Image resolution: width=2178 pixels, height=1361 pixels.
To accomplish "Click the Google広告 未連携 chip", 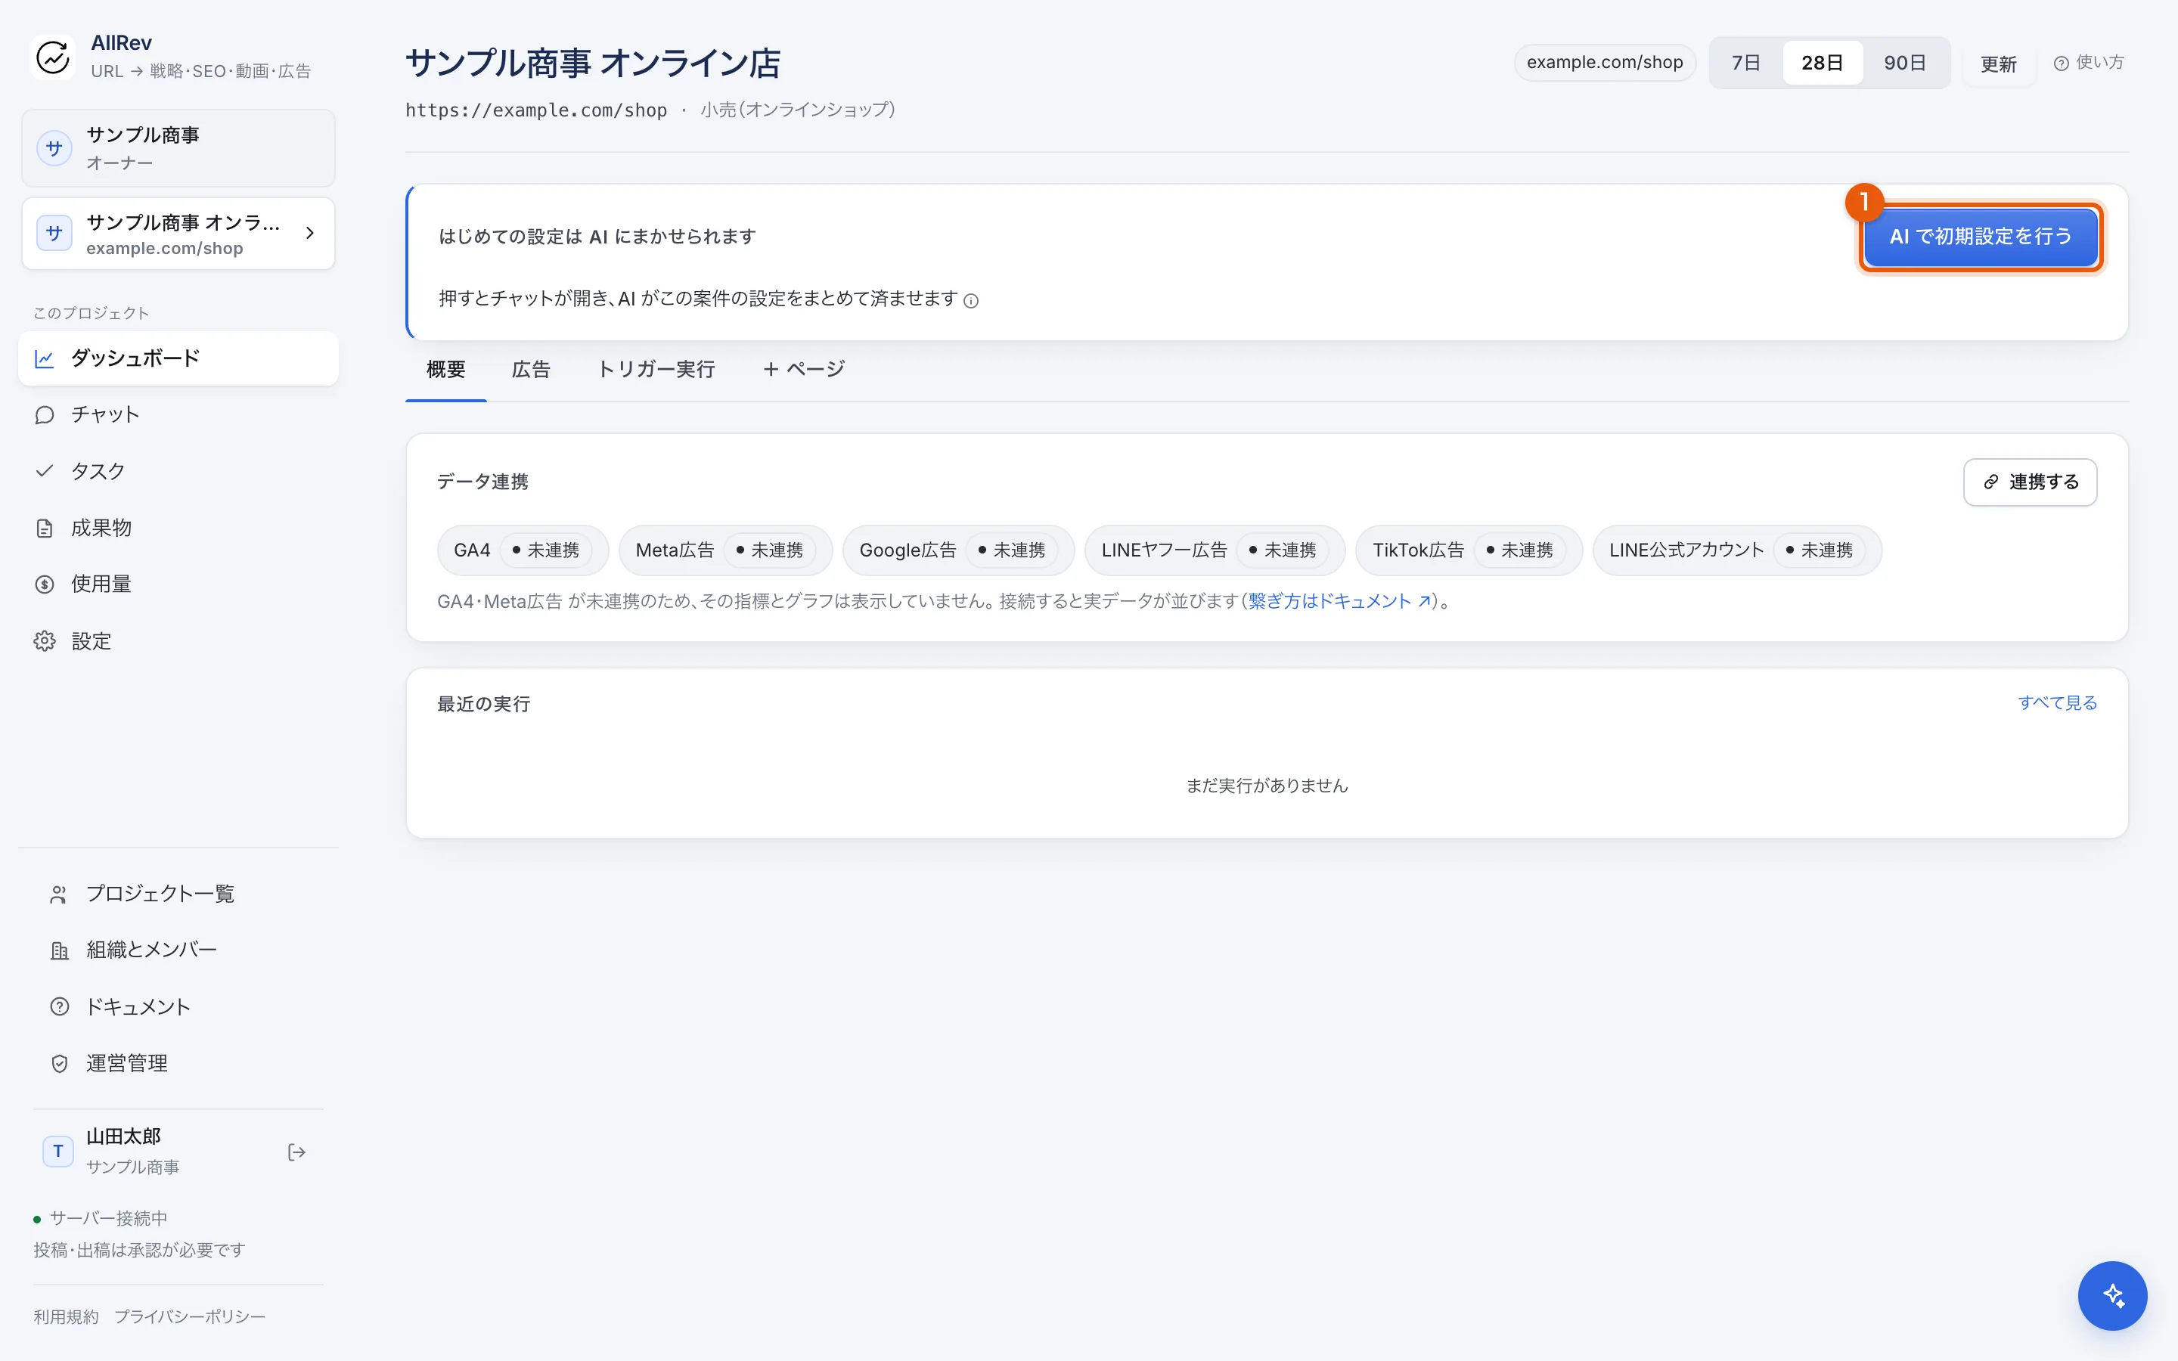I will point(958,550).
